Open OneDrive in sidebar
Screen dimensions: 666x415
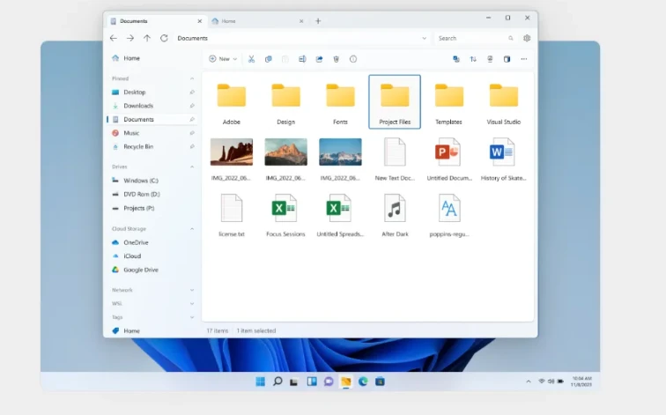[152, 242]
